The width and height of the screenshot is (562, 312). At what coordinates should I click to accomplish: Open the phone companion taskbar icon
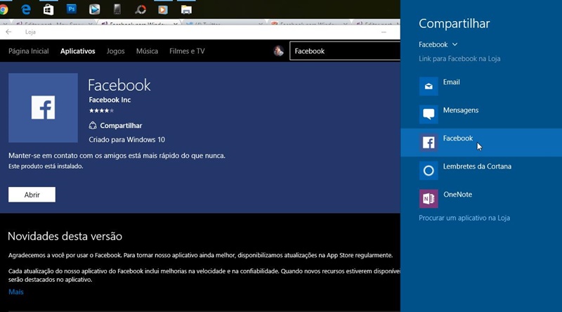117,9
